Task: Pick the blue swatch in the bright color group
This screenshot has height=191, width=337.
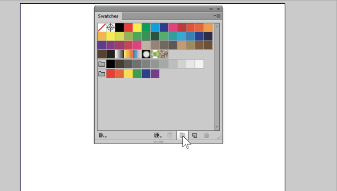Action: (x=146, y=74)
